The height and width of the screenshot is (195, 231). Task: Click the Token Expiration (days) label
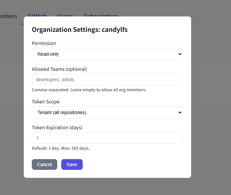[x=57, y=128]
